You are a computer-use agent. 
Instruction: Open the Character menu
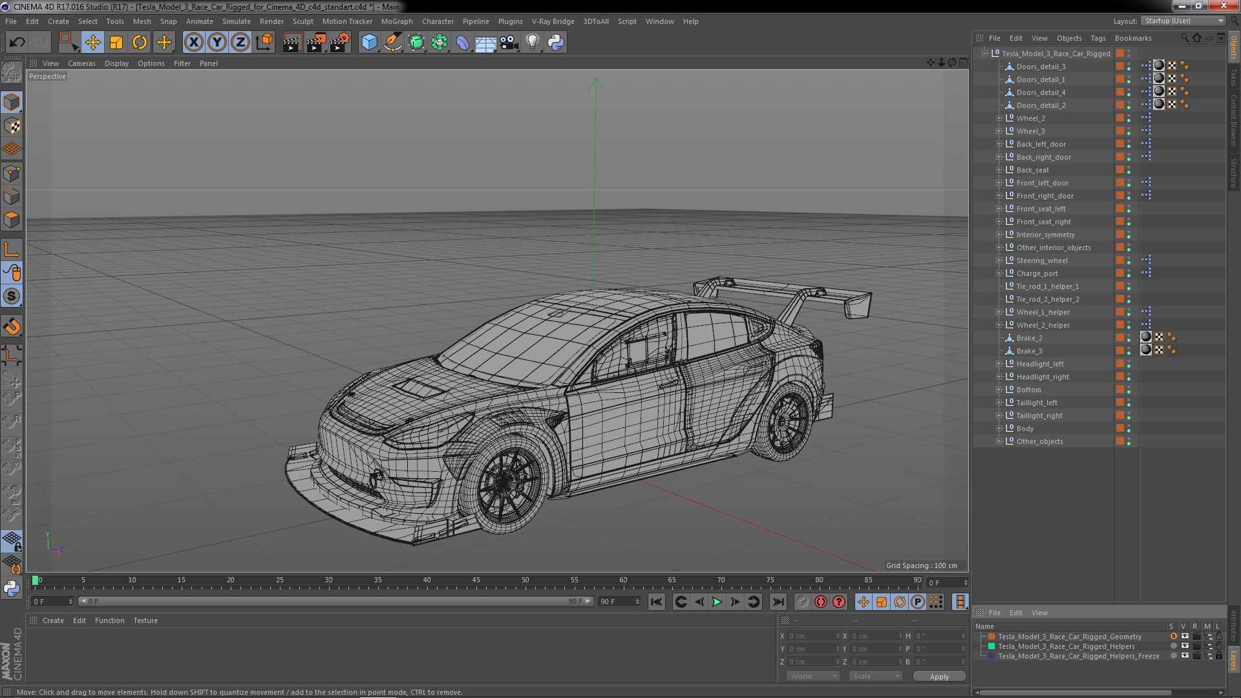point(438,21)
